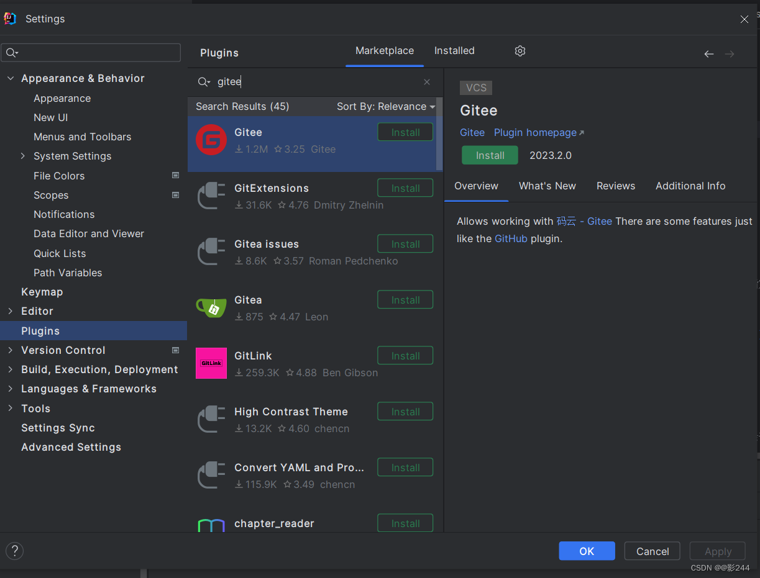Click the plugin search magnifier icon
This screenshot has height=578, width=760.
click(x=204, y=82)
